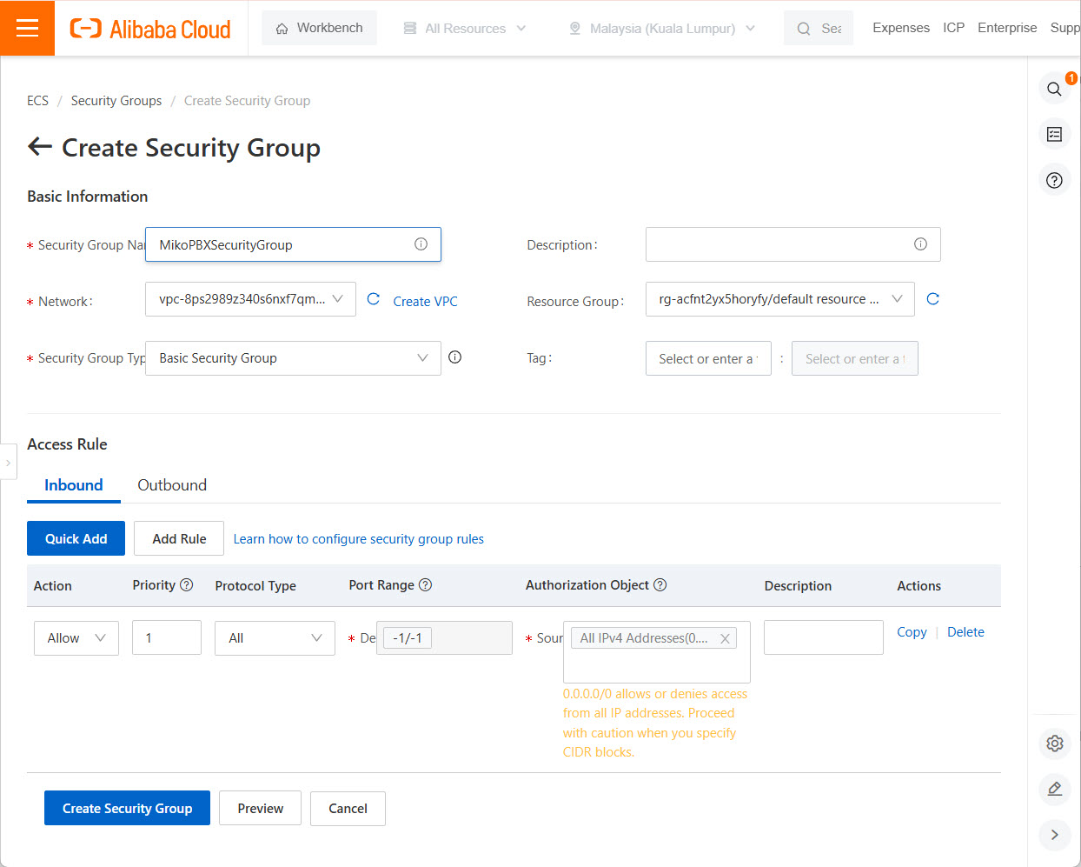Click the Create Security Group button
The image size is (1081, 867).
tap(127, 808)
